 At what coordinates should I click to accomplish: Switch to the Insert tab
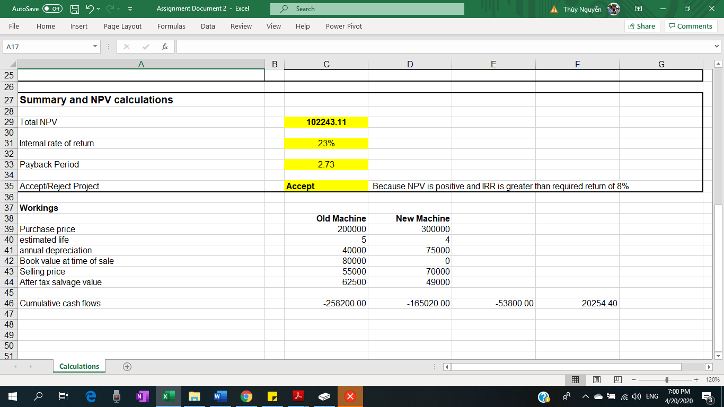point(79,26)
